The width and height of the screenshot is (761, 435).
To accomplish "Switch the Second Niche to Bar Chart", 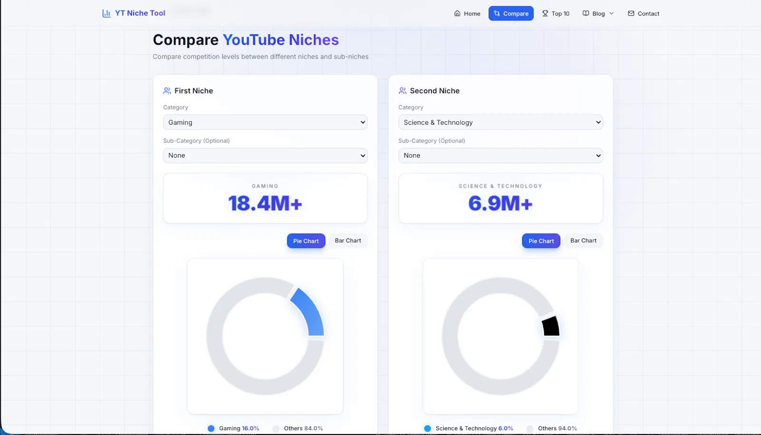I will 583,241.
